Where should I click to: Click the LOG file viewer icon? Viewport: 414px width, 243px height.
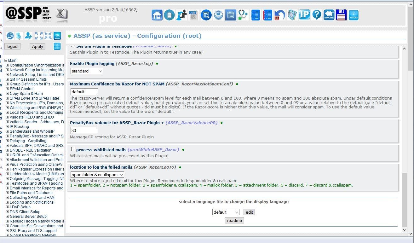pos(193,15)
